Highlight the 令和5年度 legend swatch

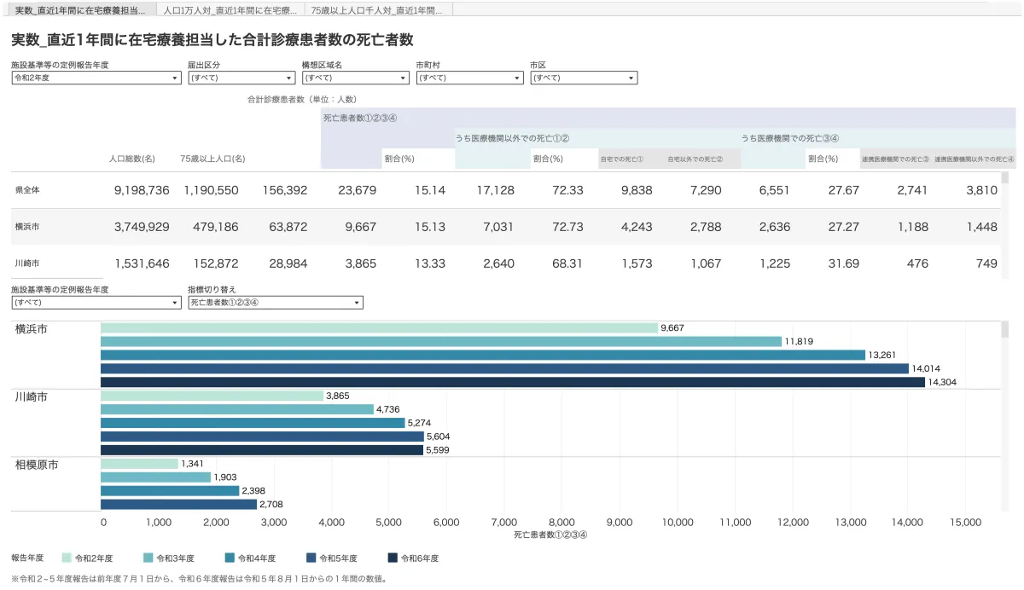[311, 558]
